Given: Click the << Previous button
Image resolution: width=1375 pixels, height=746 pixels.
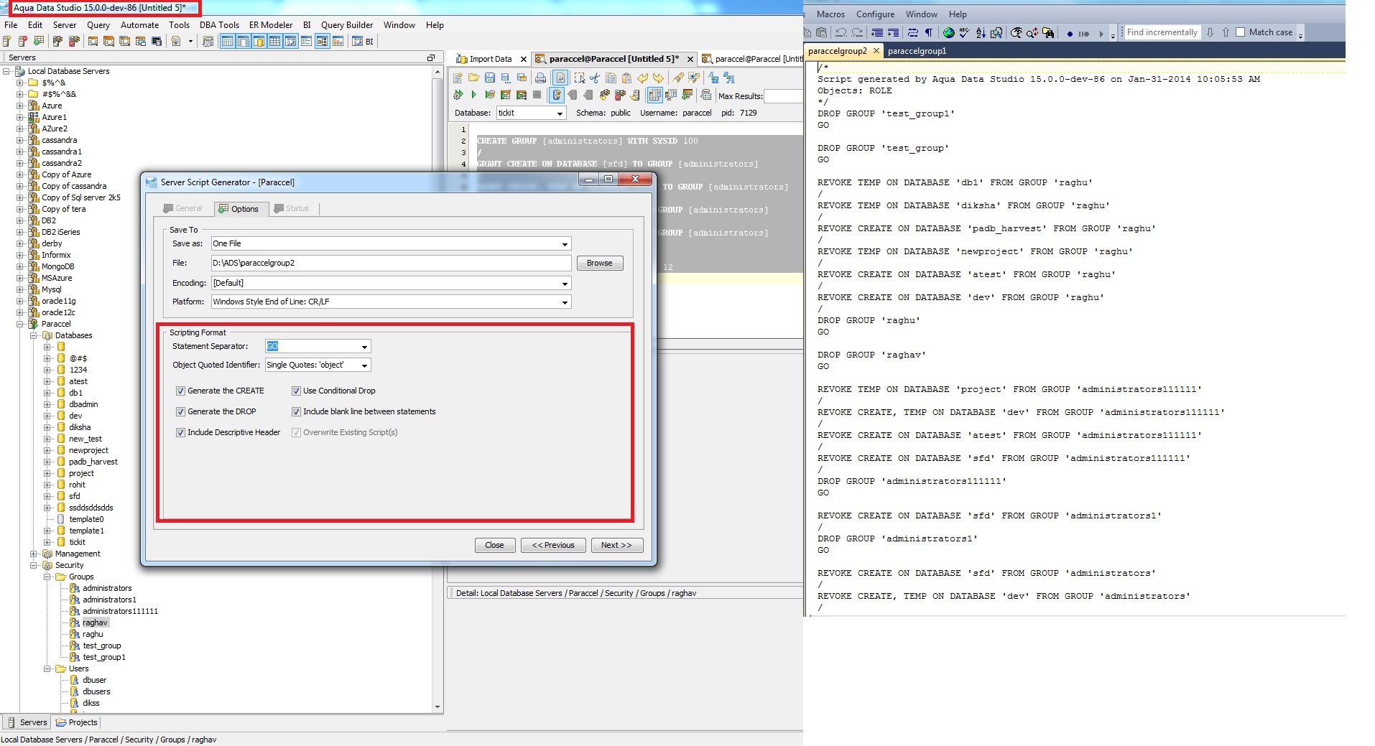Looking at the screenshot, I should tap(553, 546).
